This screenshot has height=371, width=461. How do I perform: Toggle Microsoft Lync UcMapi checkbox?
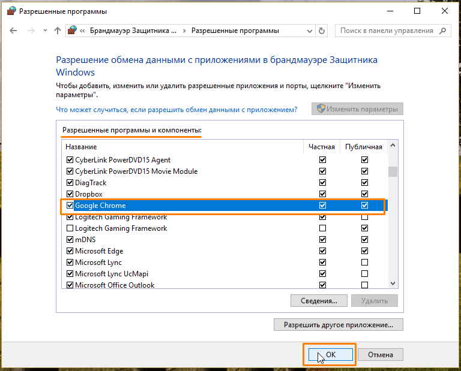70,273
